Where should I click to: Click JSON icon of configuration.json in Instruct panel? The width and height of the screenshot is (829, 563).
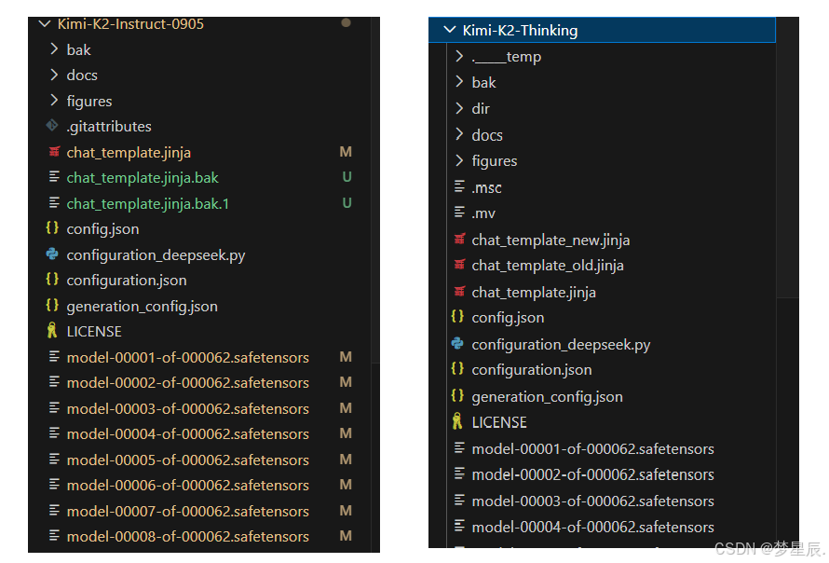[52, 280]
